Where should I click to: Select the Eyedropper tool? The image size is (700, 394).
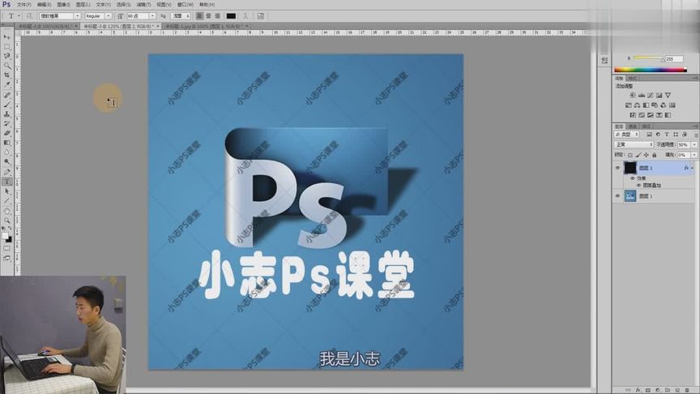point(6,85)
